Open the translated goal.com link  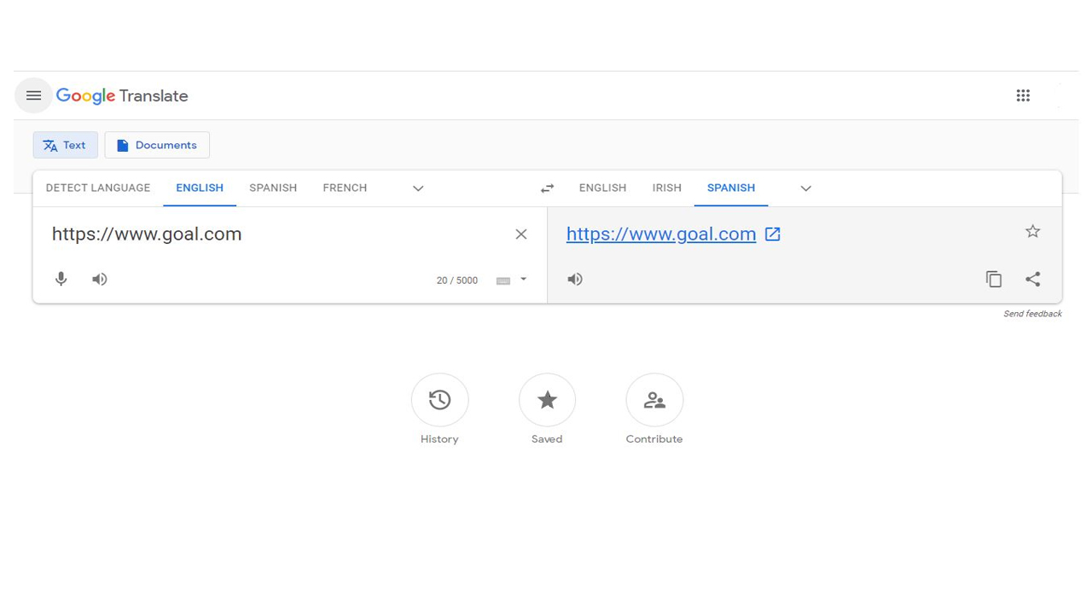coord(661,235)
